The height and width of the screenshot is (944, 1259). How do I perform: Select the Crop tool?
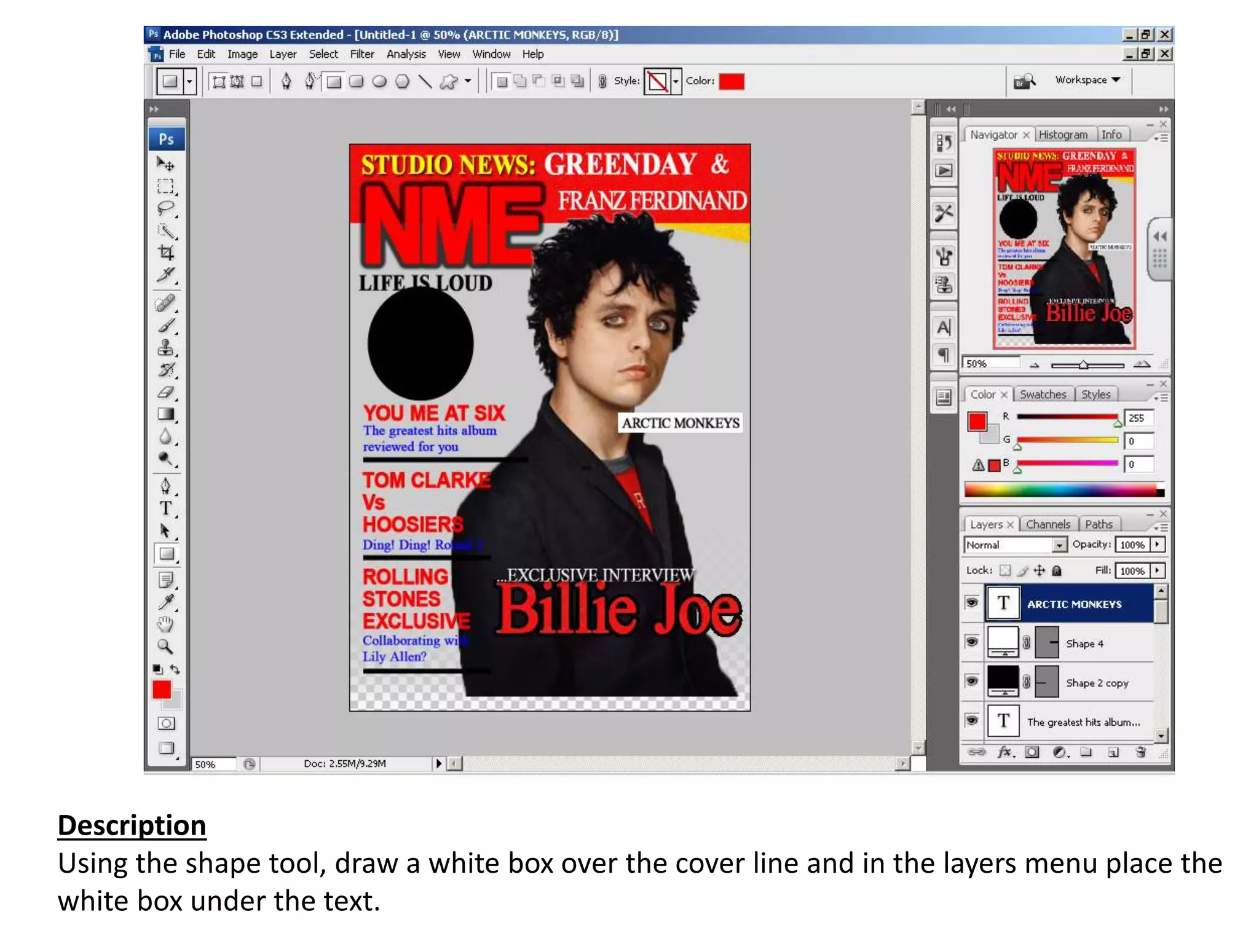[165, 253]
